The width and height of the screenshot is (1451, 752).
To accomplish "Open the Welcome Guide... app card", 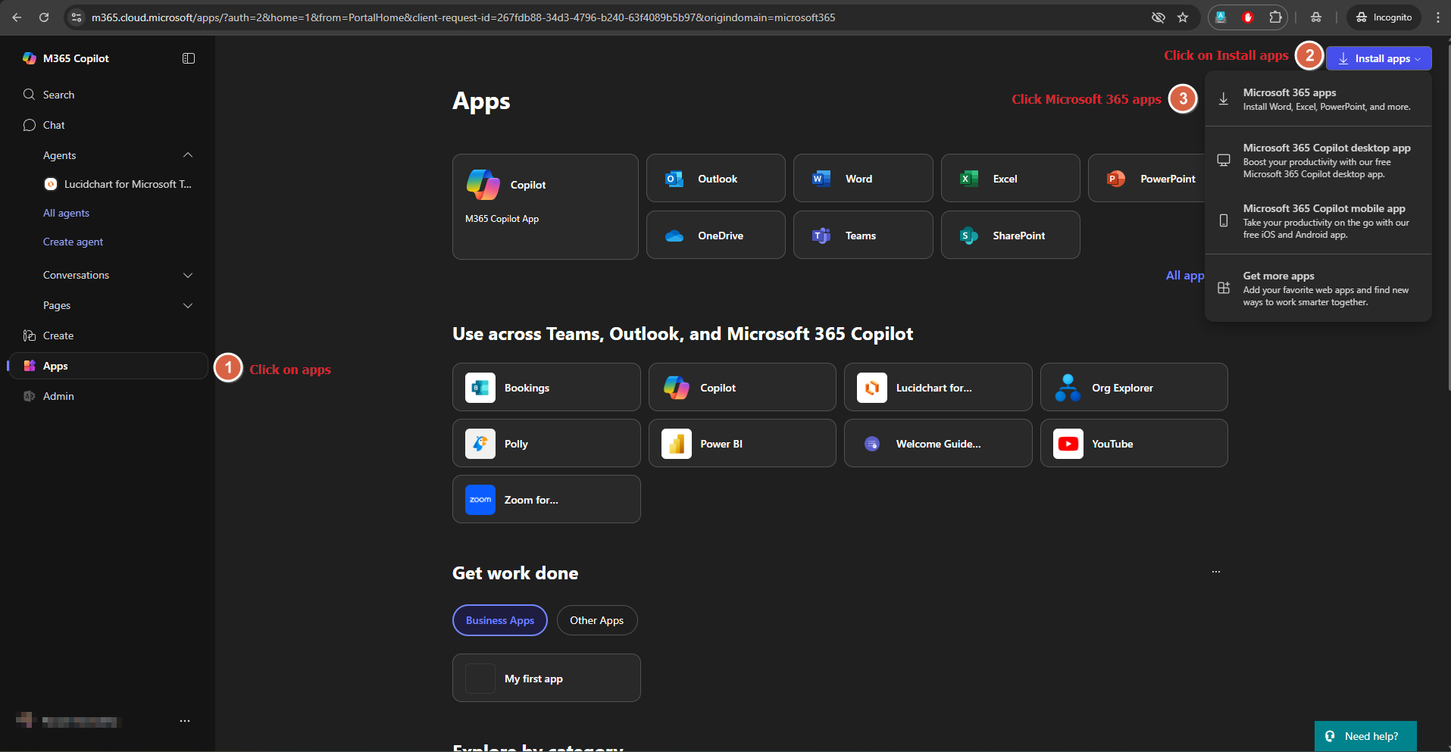I will click(938, 444).
